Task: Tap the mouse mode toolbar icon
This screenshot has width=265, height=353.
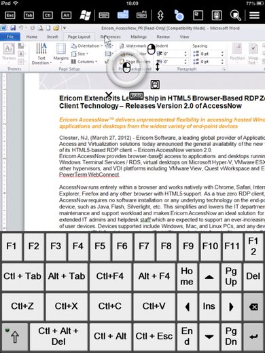Action: click(217, 16)
